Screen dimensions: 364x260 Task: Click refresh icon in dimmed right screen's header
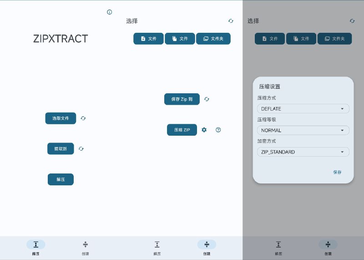click(x=352, y=21)
